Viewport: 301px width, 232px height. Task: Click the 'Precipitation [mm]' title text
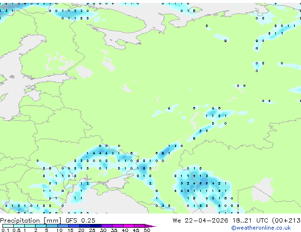coord(30,221)
